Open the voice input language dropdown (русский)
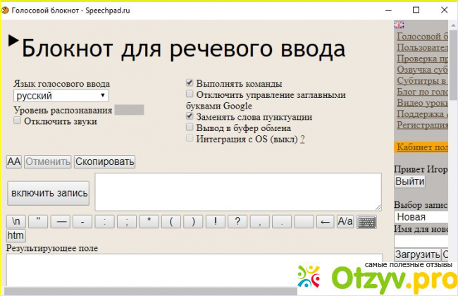The width and height of the screenshot is (458, 296). point(61,96)
